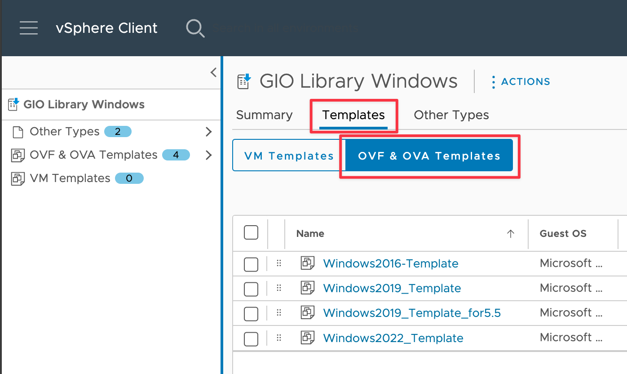
Task: Click the library icon beside sidebar GIO Library Windows
Action: [13, 104]
